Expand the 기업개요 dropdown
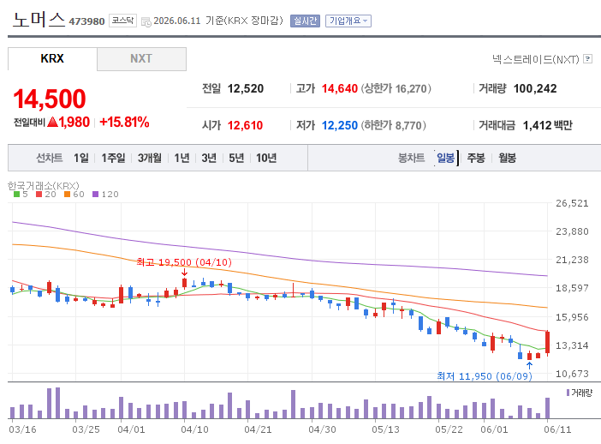 [348, 21]
